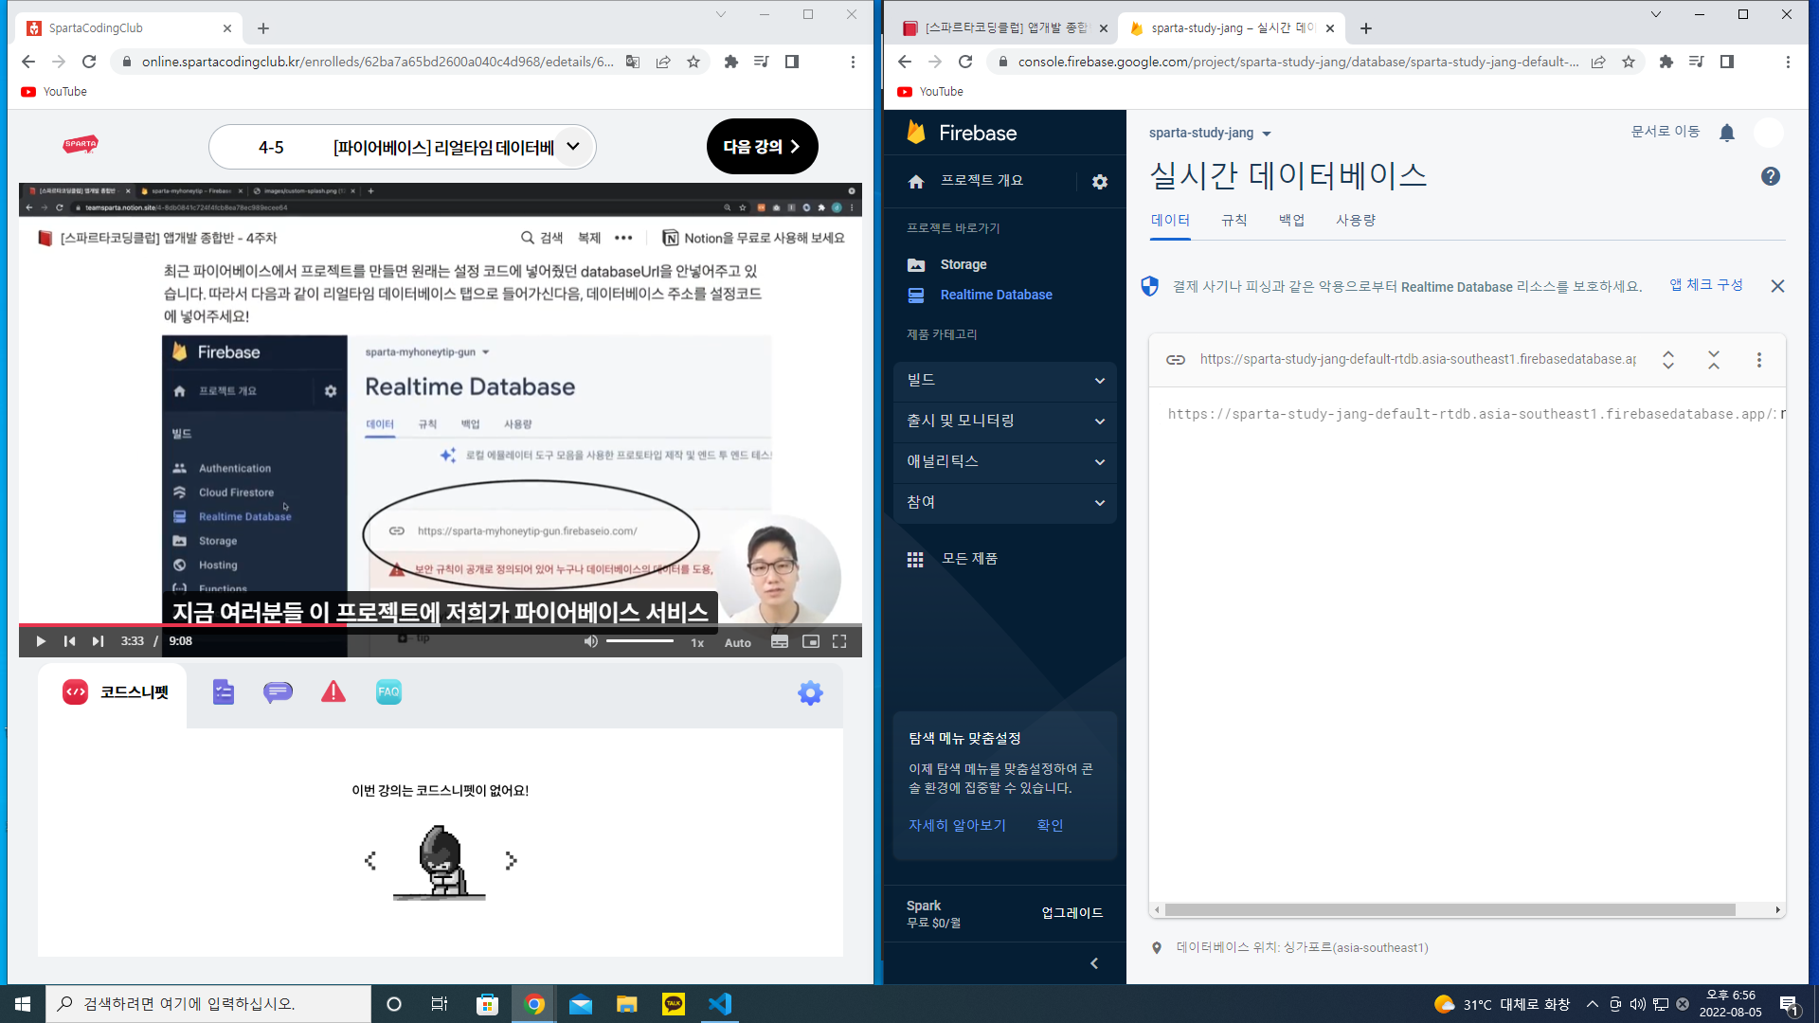
Task: Click 자세히 알아보기 link
Action: pyautogui.click(x=957, y=826)
